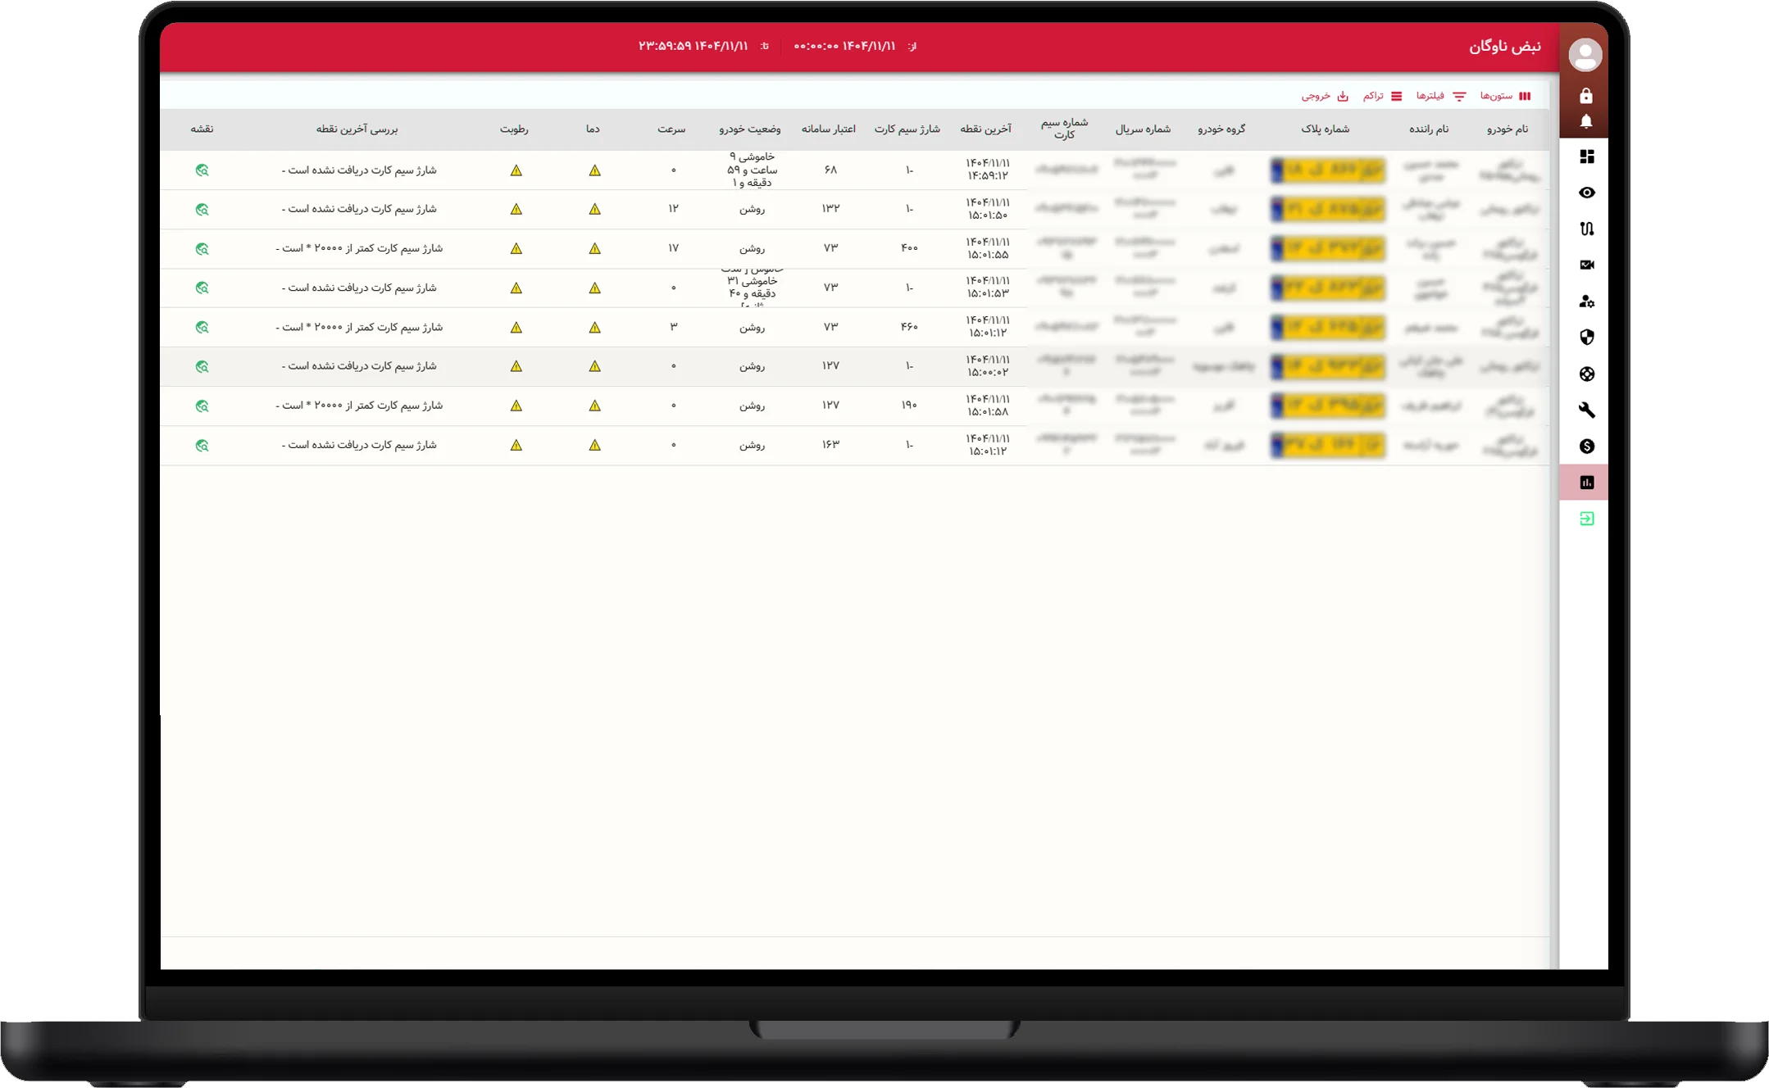Open the user settings icon
1769x1088 pixels.
point(1587,301)
